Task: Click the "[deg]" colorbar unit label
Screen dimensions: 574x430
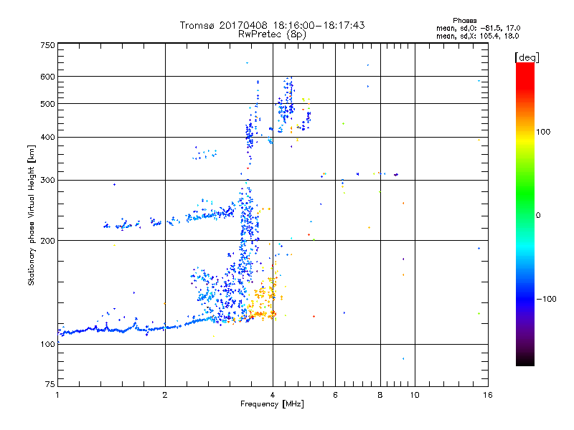Action: (x=527, y=57)
